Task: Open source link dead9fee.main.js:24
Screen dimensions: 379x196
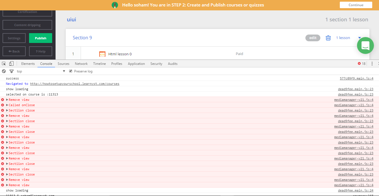Action: (356, 190)
